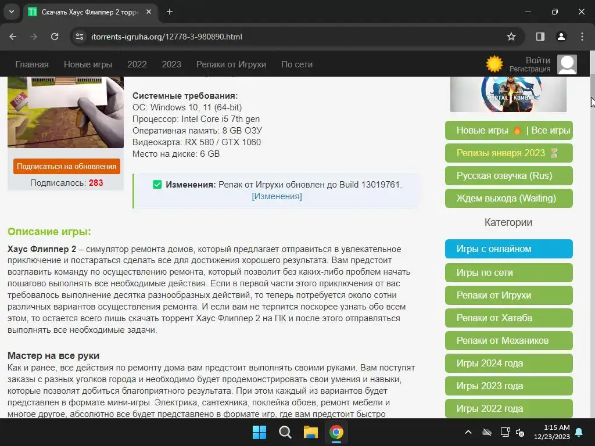Click Подписаться на обновления button

point(67,167)
